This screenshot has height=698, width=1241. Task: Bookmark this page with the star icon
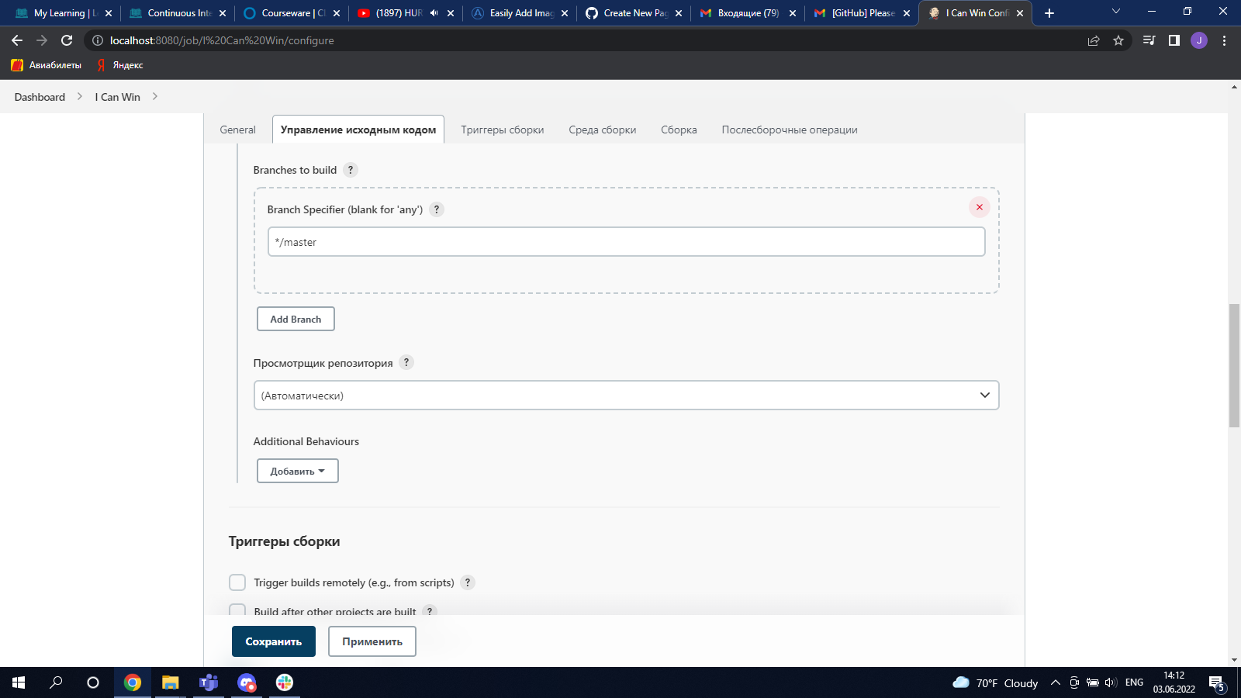click(1118, 40)
